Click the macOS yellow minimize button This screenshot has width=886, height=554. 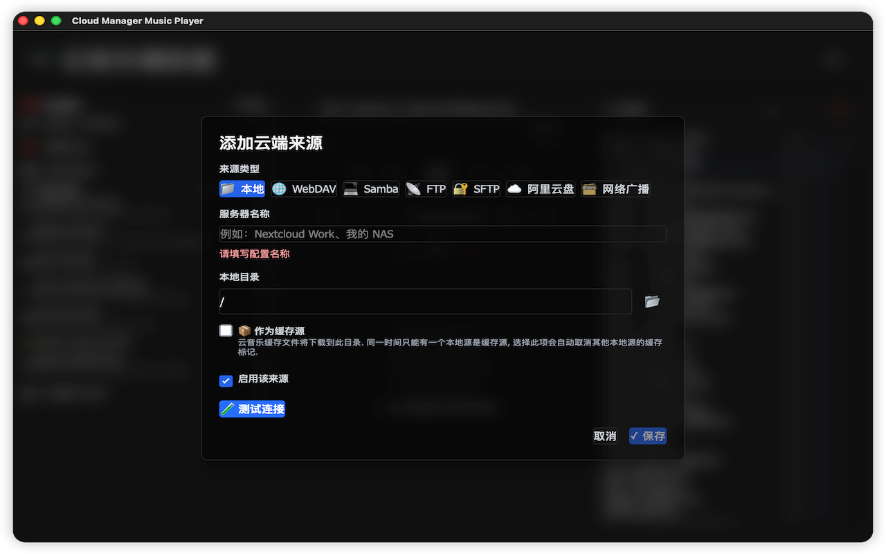pos(39,21)
